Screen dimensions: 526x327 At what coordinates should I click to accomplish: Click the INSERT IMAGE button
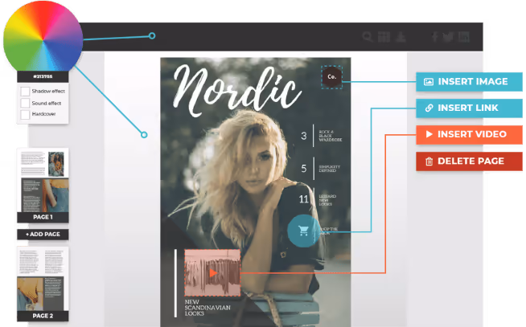469,82
